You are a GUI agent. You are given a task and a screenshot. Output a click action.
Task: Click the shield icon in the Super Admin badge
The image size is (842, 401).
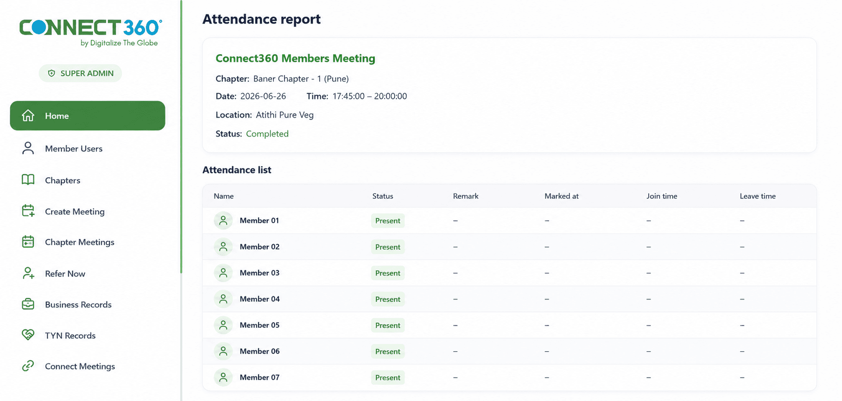tap(51, 73)
